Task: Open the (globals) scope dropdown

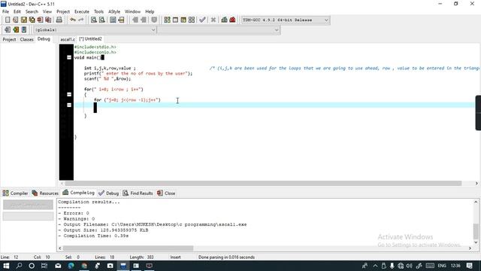Action: (x=95, y=30)
